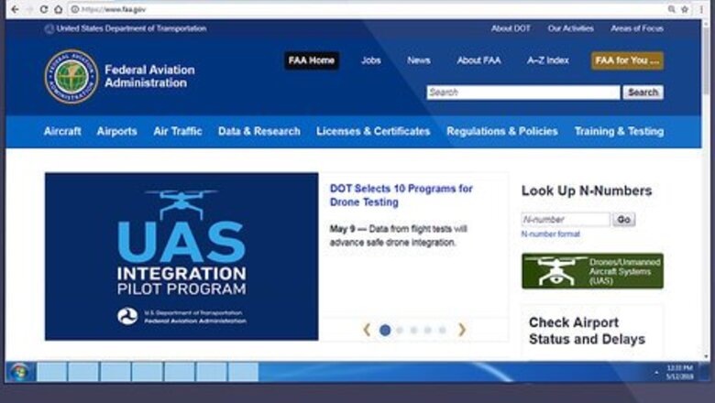Image resolution: width=715 pixels, height=403 pixels.
Task: Click the Go button for N-numbers
Action: click(x=623, y=220)
